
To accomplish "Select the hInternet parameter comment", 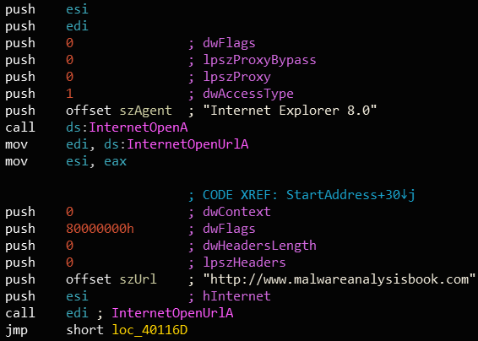I will pos(236,296).
